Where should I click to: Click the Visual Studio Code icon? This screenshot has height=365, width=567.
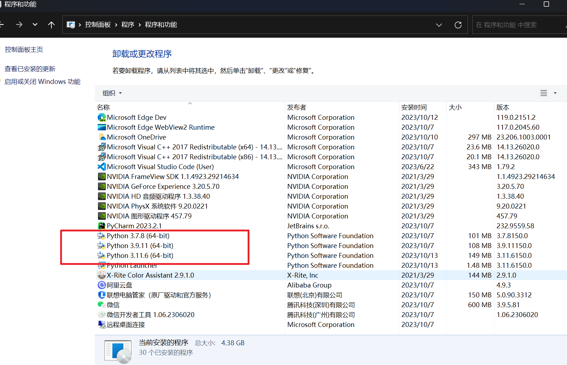point(102,167)
